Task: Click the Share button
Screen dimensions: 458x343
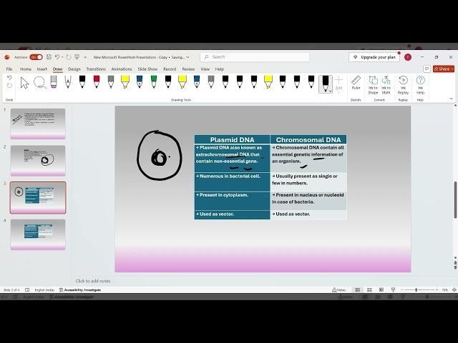Action: point(444,69)
